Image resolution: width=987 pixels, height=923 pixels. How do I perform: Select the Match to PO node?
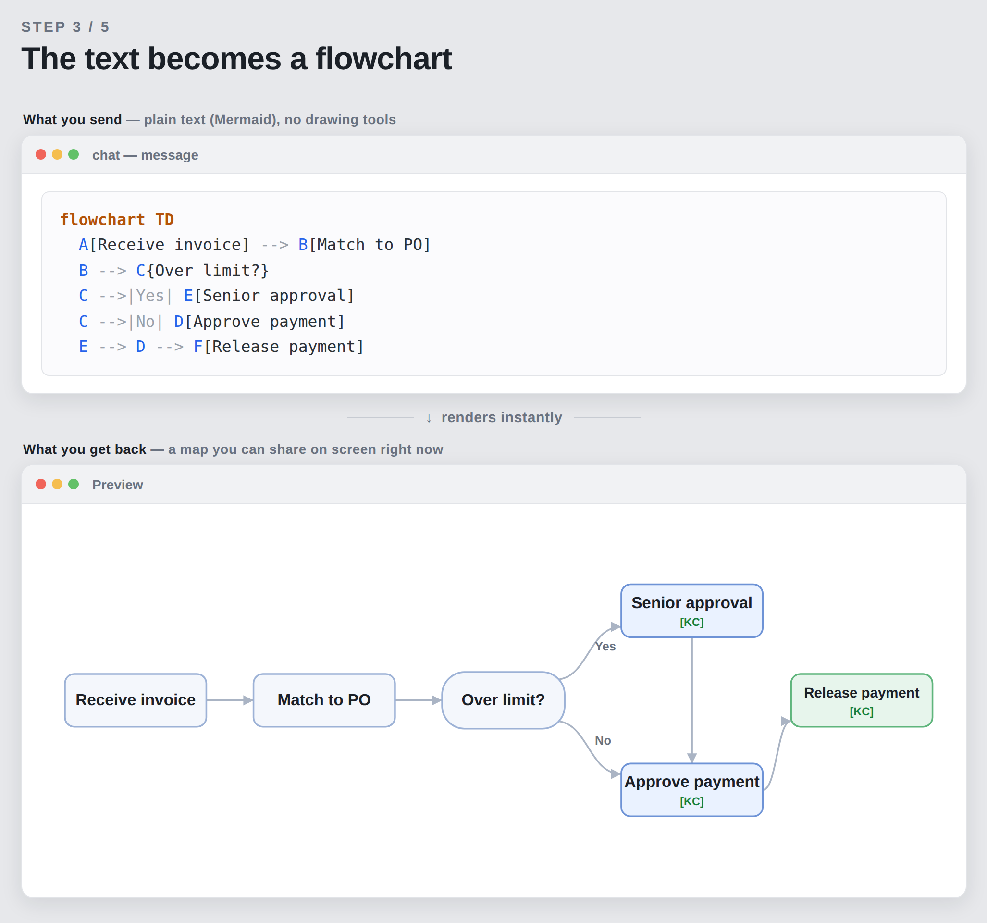(x=324, y=700)
